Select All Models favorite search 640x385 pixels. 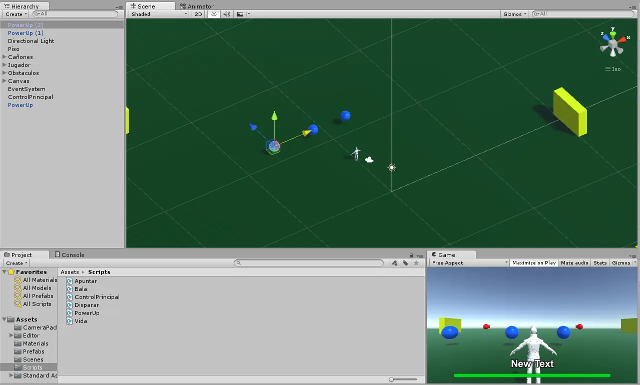coord(33,288)
